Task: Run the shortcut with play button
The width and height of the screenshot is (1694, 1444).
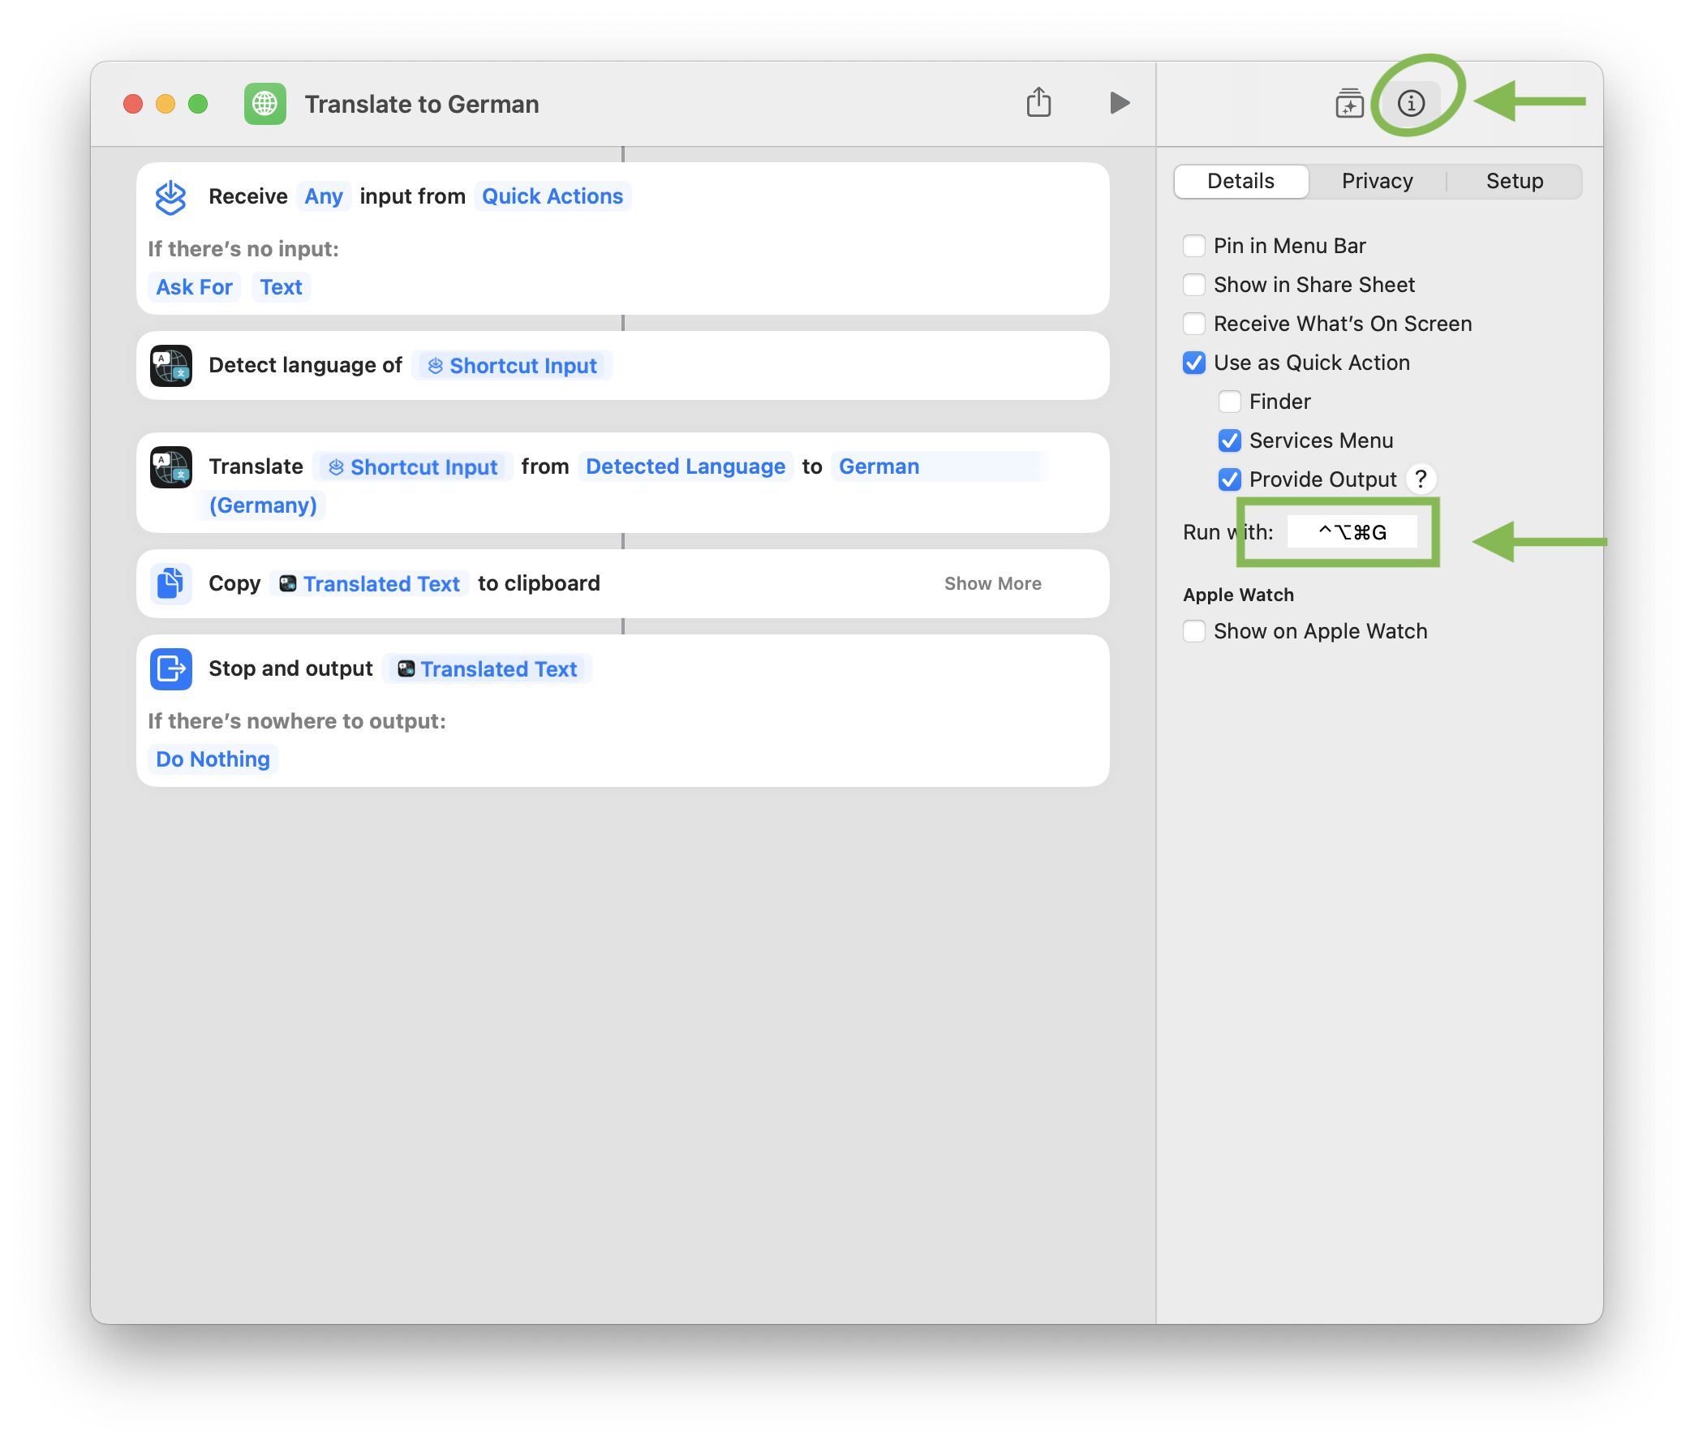Action: pyautogui.click(x=1120, y=103)
